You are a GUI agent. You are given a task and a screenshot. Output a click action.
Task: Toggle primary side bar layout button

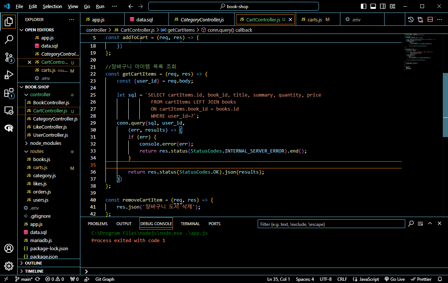click(364, 6)
